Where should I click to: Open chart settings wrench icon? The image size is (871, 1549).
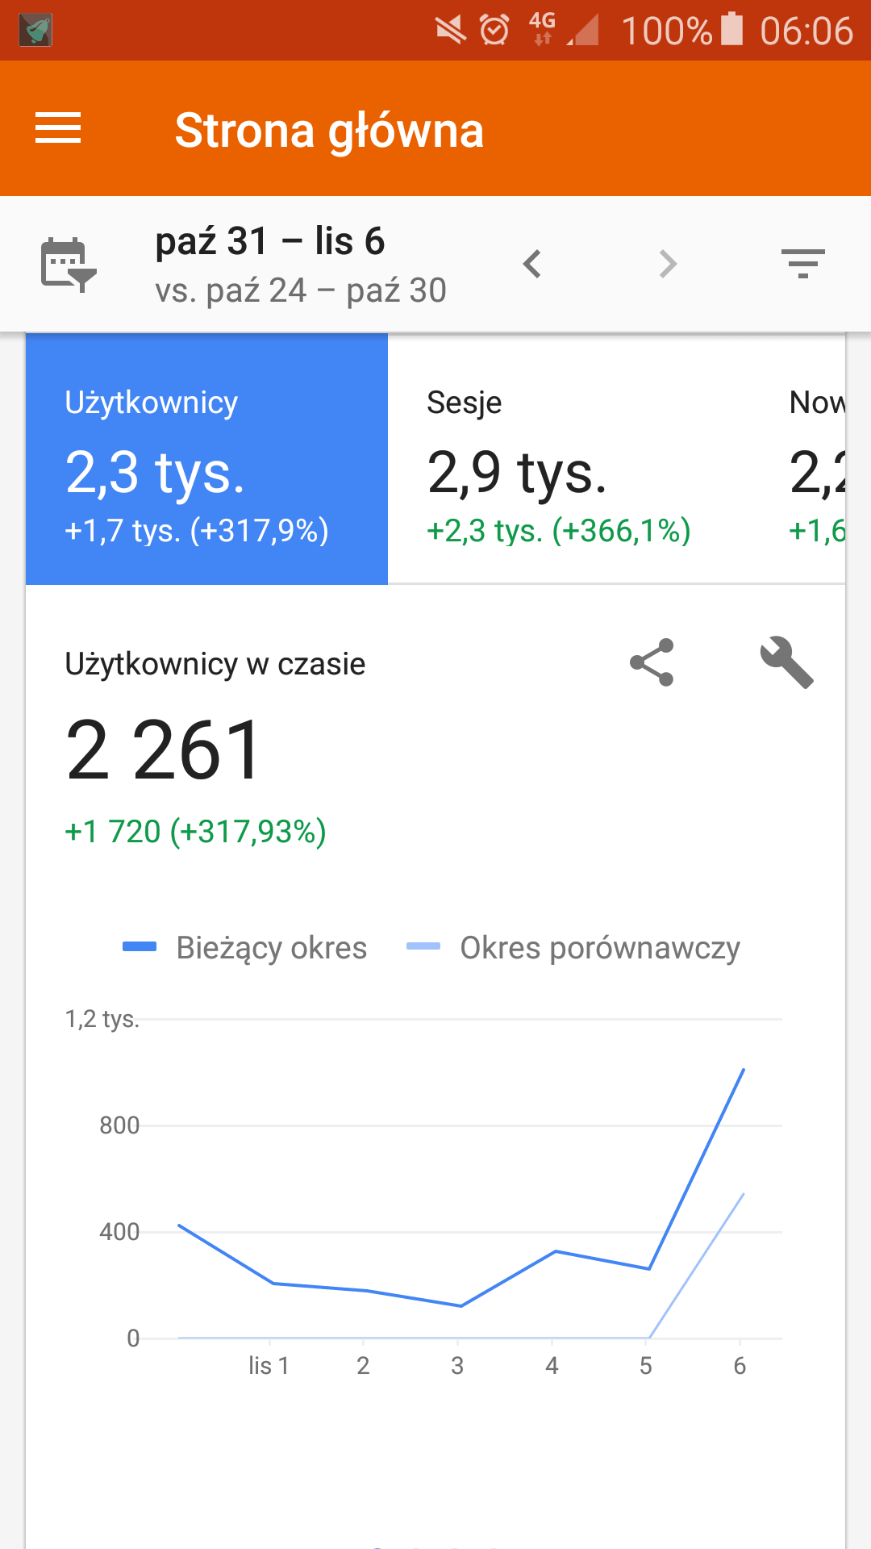pos(786,662)
